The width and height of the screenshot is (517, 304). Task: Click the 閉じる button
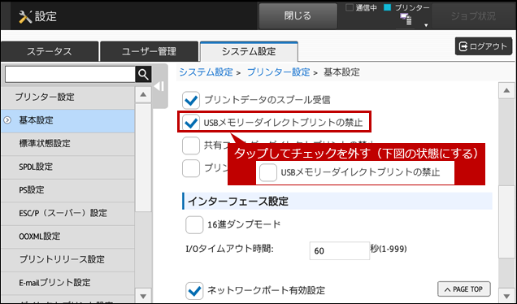pos(298,15)
